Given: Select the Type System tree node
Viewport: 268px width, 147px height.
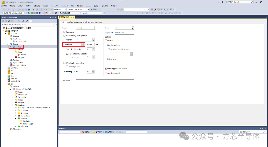Looking at the screenshot, I should click(18, 63).
